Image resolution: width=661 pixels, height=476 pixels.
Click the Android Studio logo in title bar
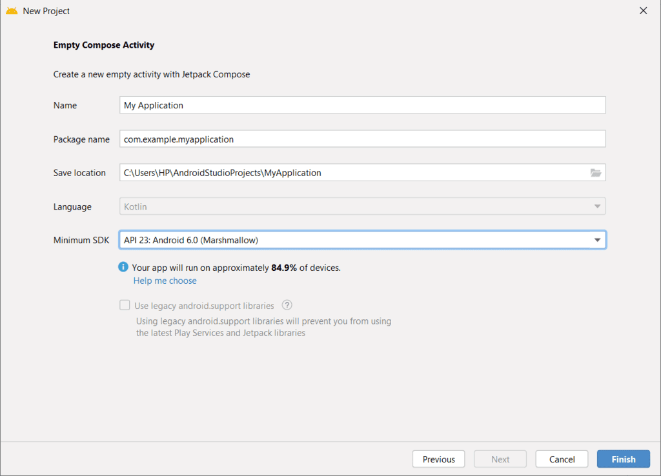[12, 11]
